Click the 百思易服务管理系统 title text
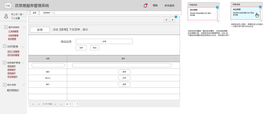 pyautogui.click(x=32, y=6)
